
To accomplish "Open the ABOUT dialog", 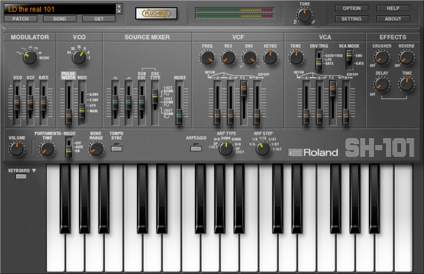I will pyautogui.click(x=393, y=19).
